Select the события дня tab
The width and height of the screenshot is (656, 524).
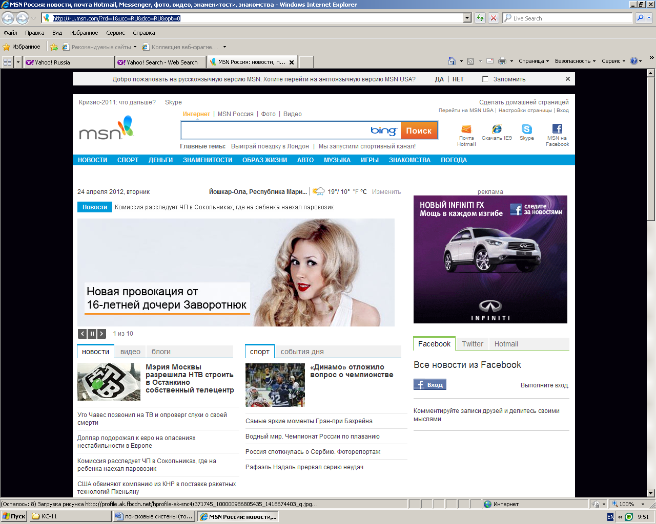point(302,352)
